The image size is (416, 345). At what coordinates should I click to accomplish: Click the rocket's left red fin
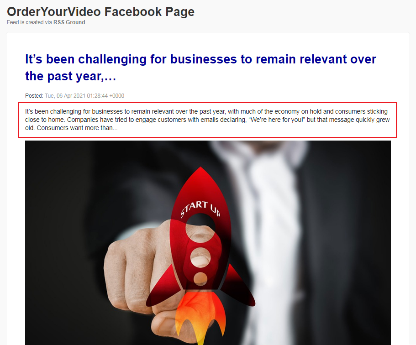coord(164,287)
